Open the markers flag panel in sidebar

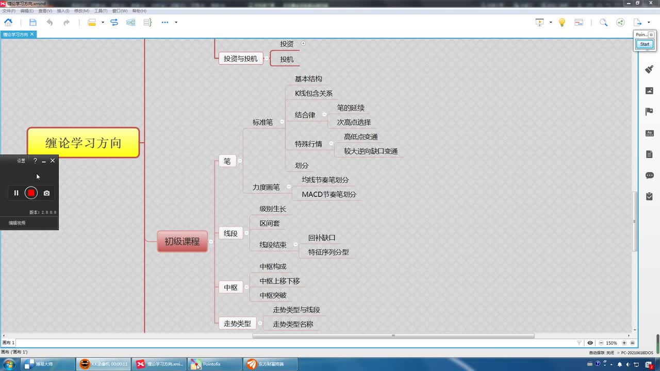(x=649, y=112)
